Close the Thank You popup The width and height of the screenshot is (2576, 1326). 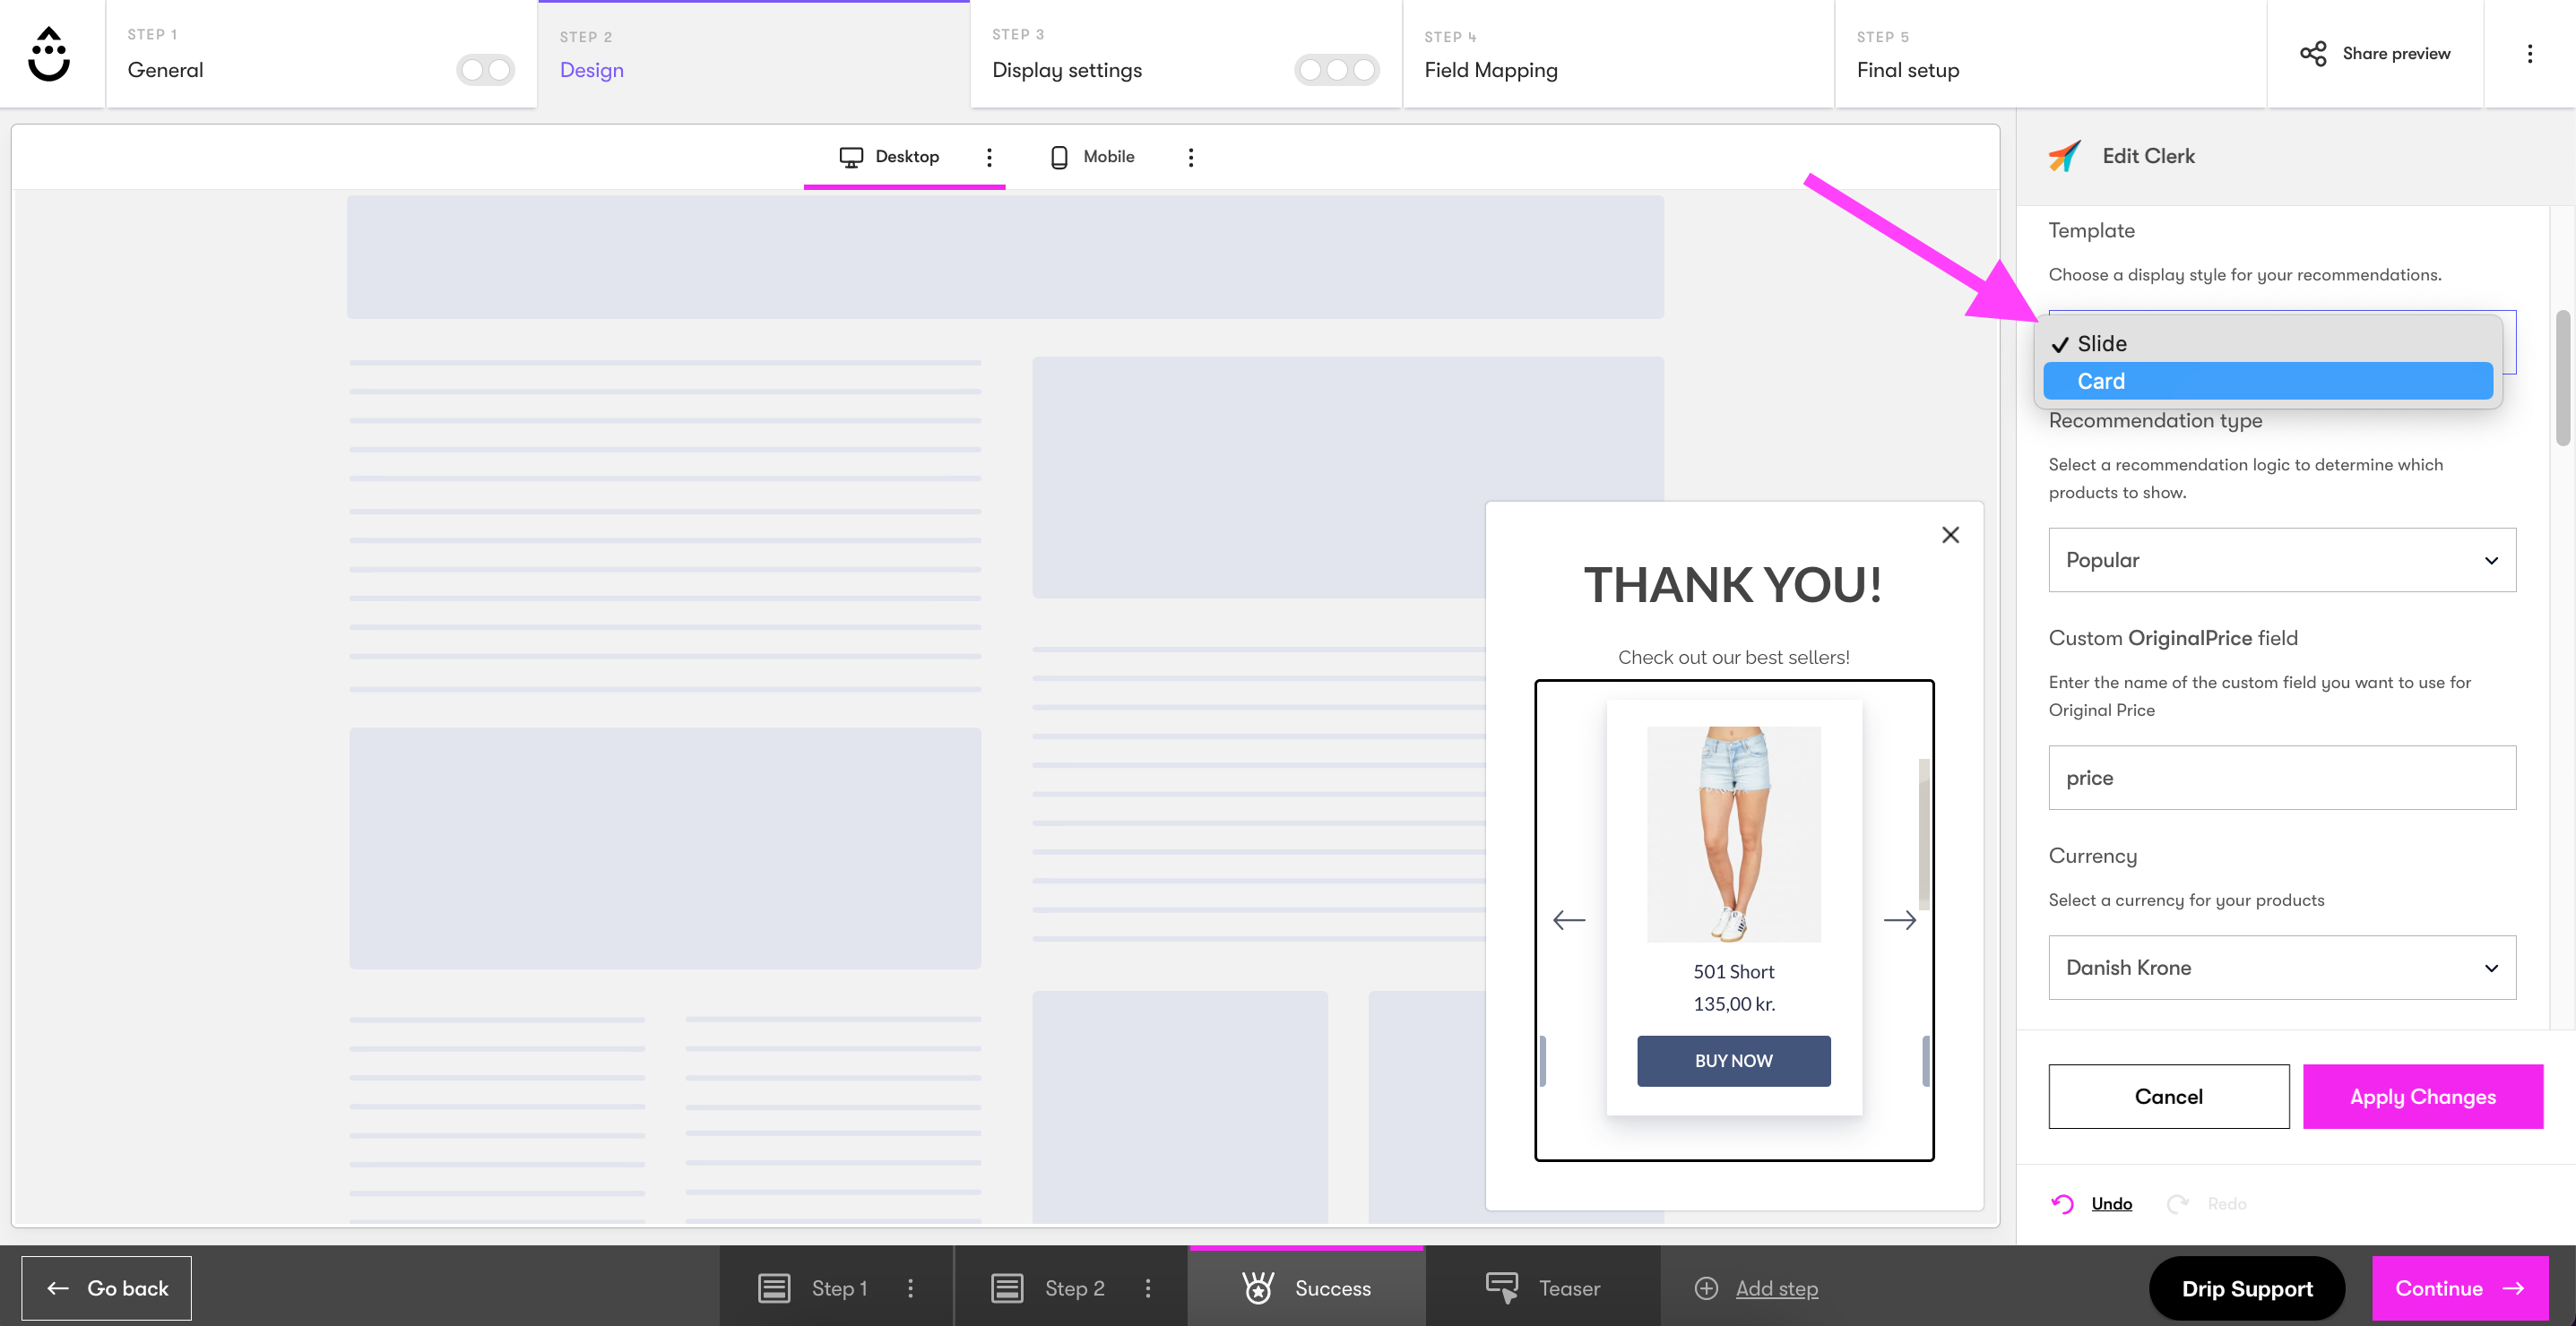coord(1950,535)
